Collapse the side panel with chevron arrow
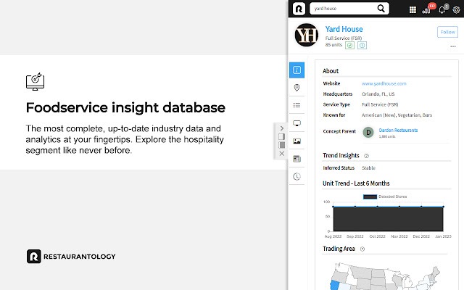 (282, 128)
